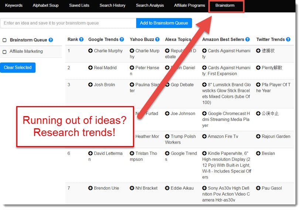The width and height of the screenshot is (301, 210).
Task: Select the 'Real Madrid' trend text
Action: [105, 68]
